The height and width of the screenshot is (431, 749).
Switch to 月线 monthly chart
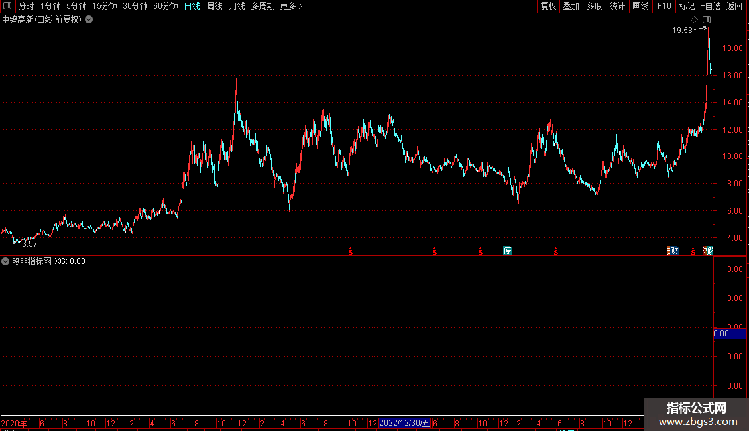237,6
